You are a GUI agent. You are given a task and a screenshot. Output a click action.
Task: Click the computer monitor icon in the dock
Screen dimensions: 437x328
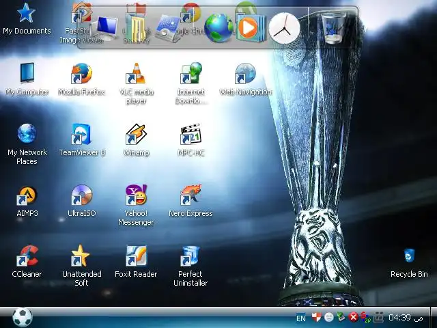[105, 29]
